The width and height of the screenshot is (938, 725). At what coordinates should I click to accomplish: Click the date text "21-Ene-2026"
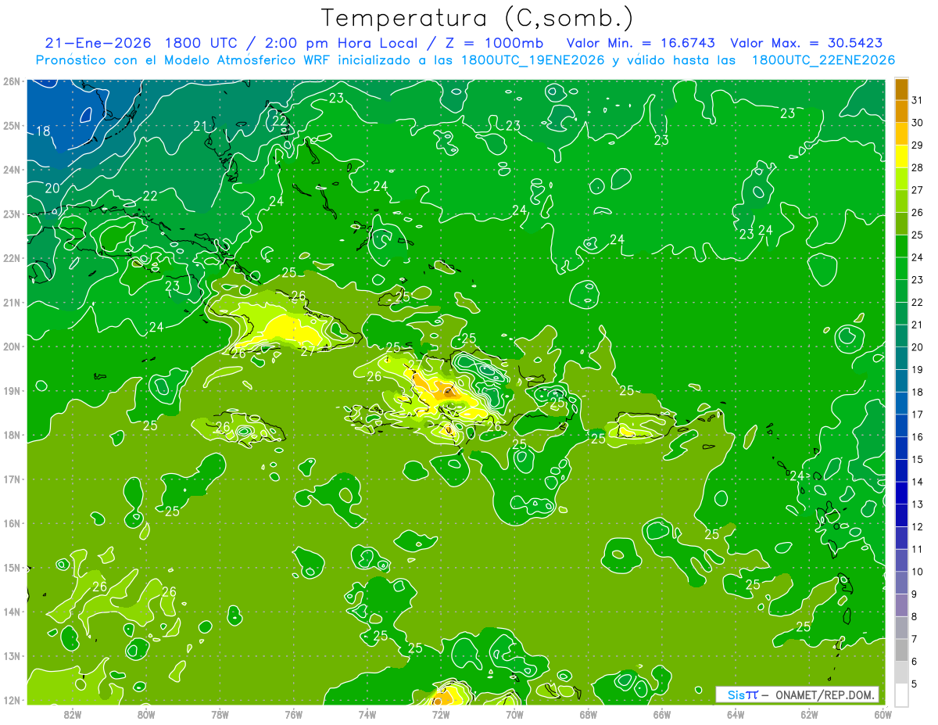[98, 43]
